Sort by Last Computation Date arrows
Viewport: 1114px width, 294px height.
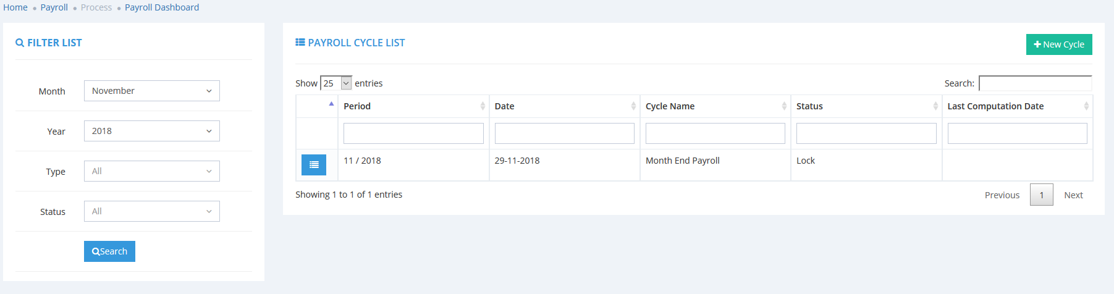coord(1086,106)
